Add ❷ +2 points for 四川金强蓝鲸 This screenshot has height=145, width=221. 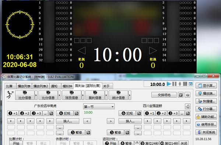pos(161,113)
